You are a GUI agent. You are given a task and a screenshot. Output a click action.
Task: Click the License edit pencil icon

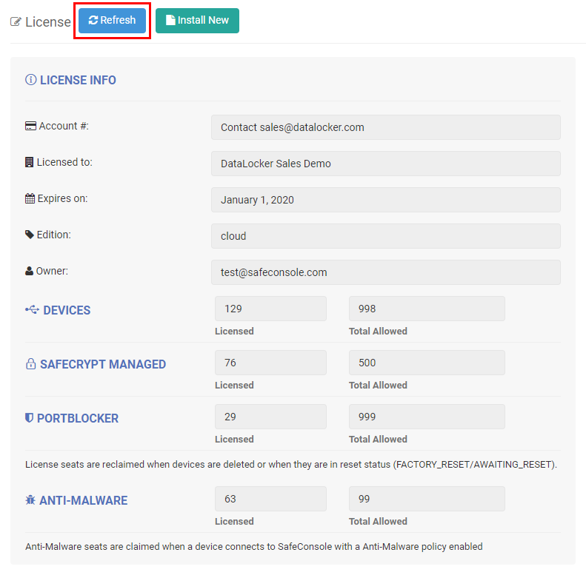(16, 21)
